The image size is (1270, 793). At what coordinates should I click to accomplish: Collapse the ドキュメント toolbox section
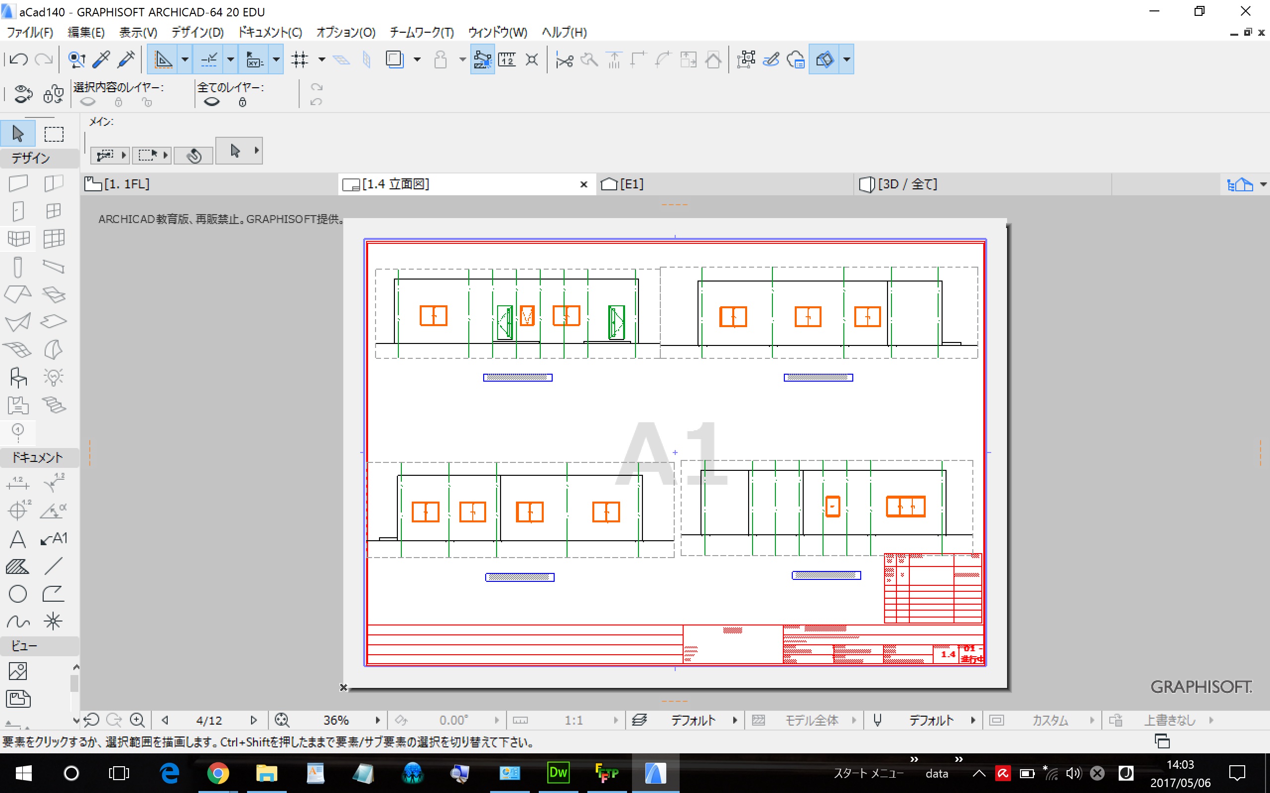(39, 457)
